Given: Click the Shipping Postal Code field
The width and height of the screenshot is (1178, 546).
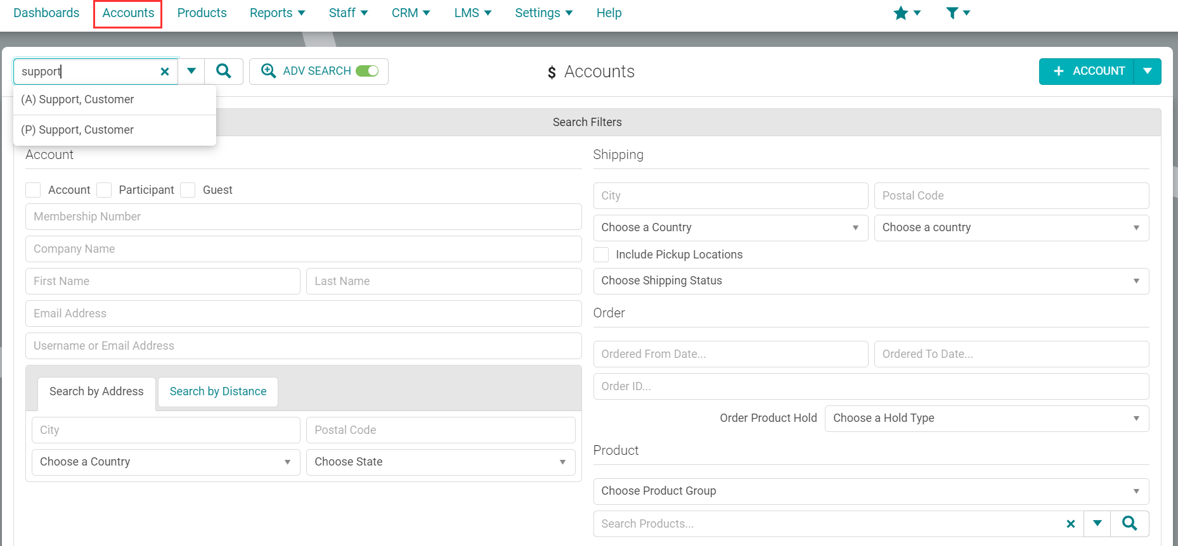Looking at the screenshot, I should tap(1011, 196).
